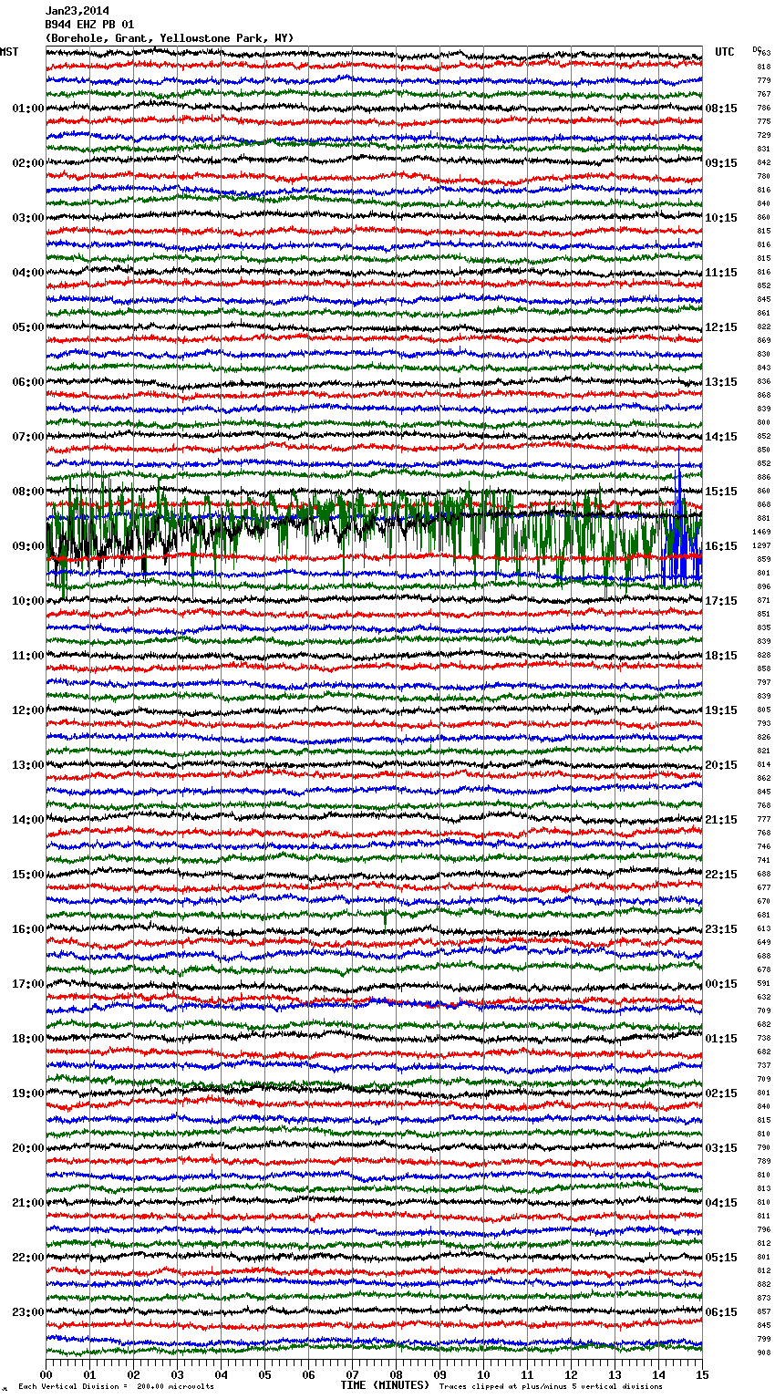This screenshot has width=775, height=1399.
Task: Choose the 13:00 MST time label
Action: click(x=28, y=765)
